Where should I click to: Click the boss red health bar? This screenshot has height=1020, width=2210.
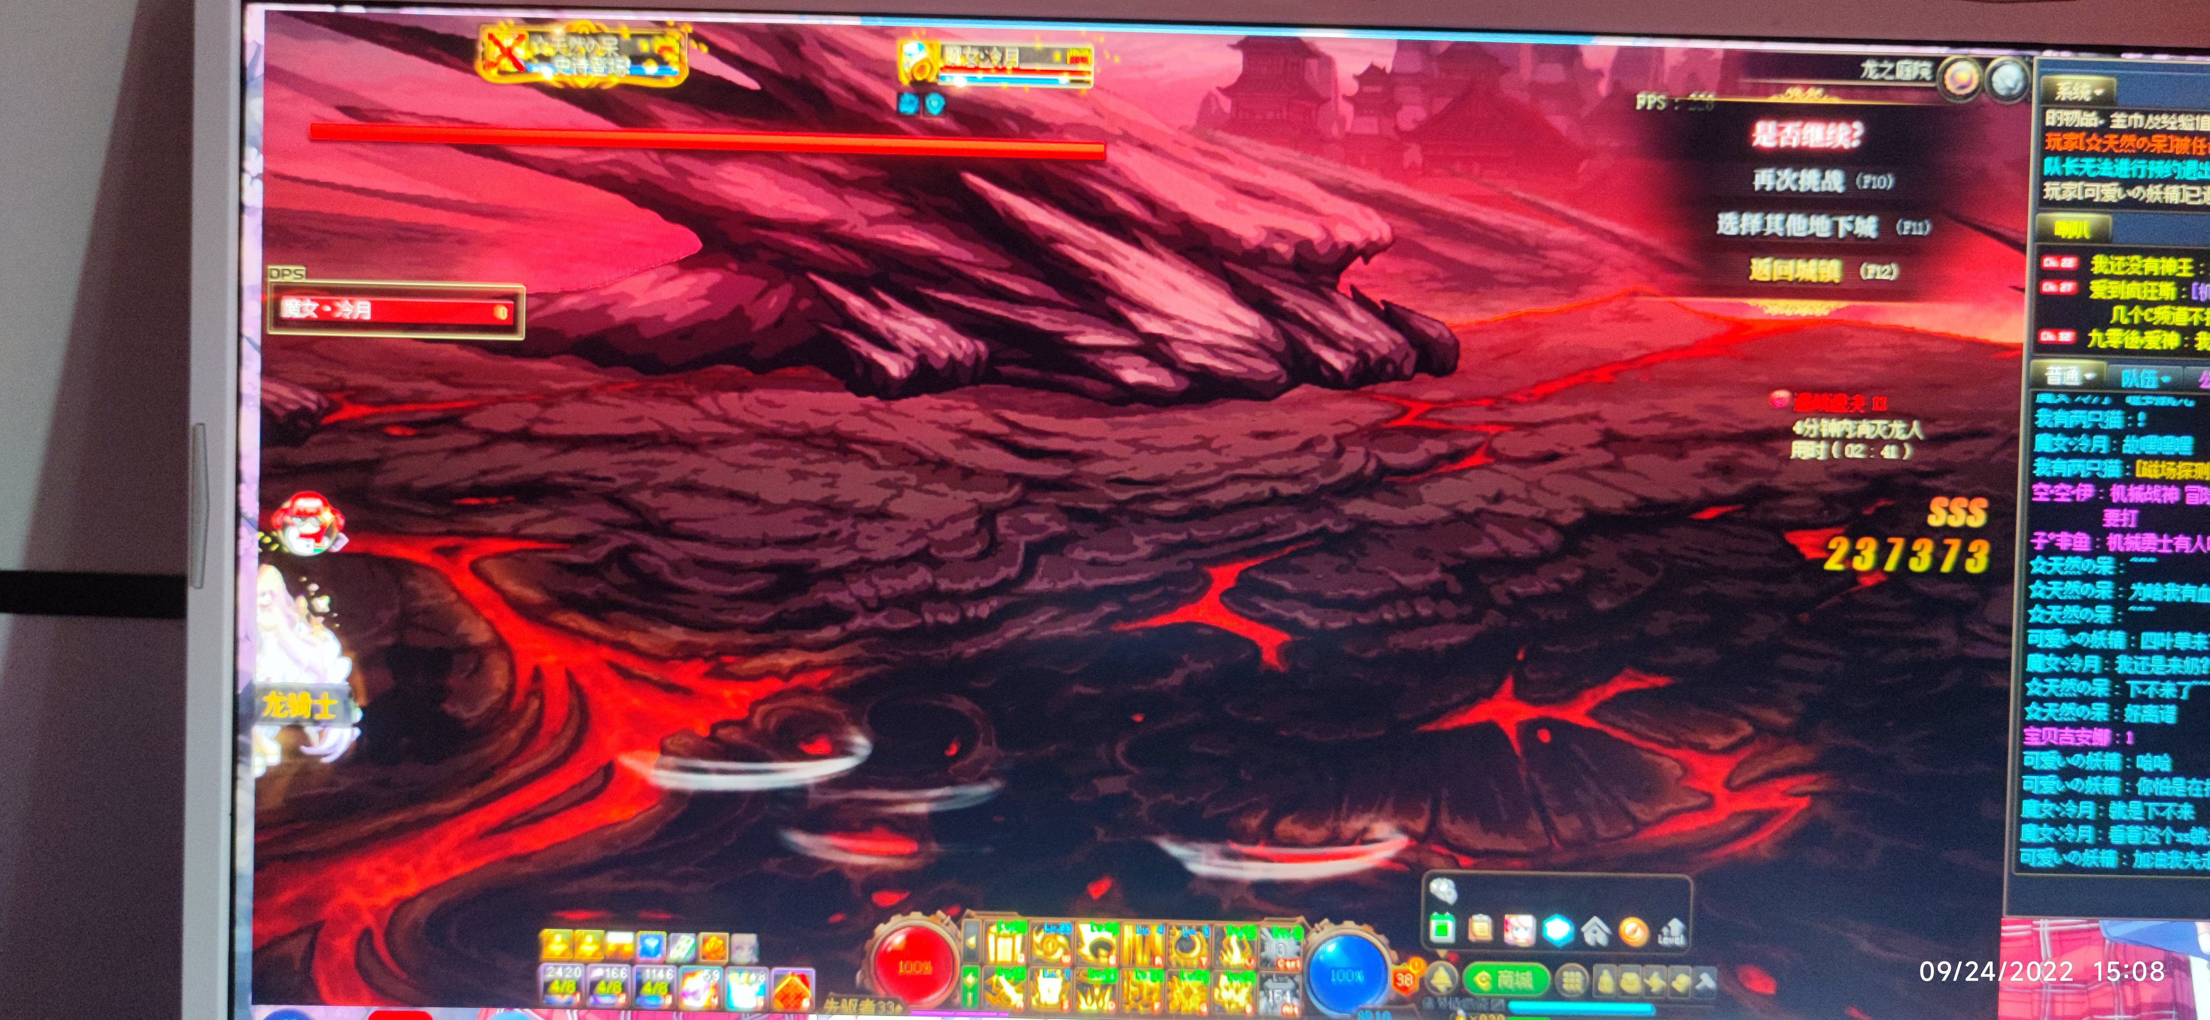(x=707, y=141)
